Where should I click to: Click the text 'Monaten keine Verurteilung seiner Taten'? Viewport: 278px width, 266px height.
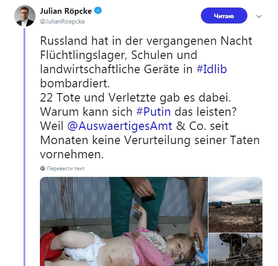point(150,141)
